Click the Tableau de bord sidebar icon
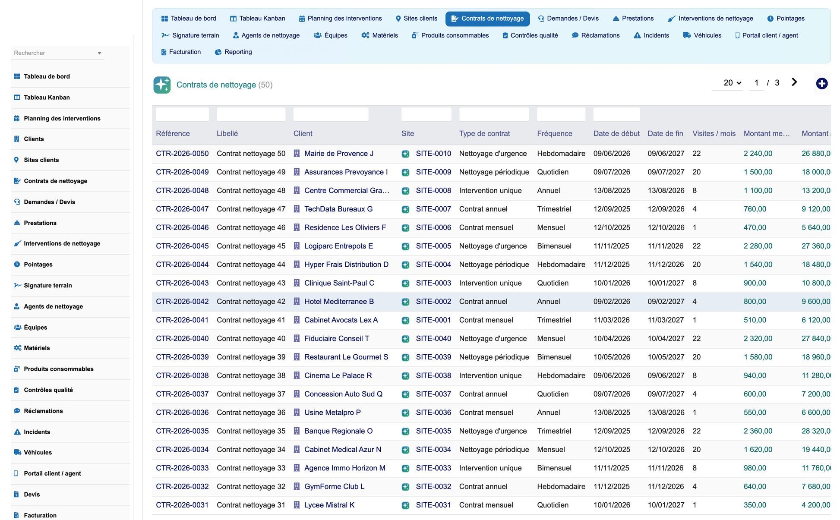Screen dimensions: 840x520 click(x=17, y=76)
